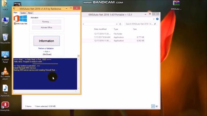
Task: Click small toggle icon above log console
Action: [79, 56]
